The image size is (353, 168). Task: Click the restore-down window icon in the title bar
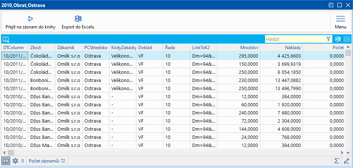point(331,5)
